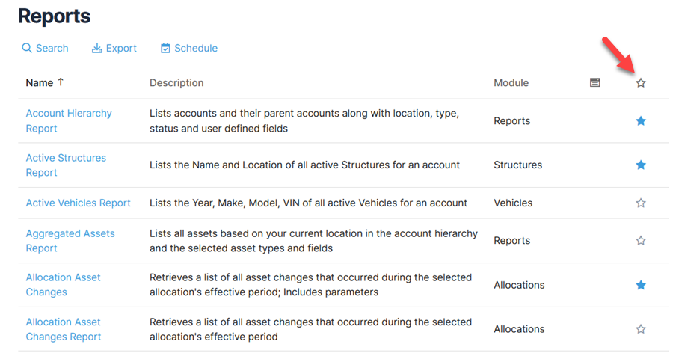Favorite the Aggregated Assets Report star
673x359 pixels.
coord(641,241)
